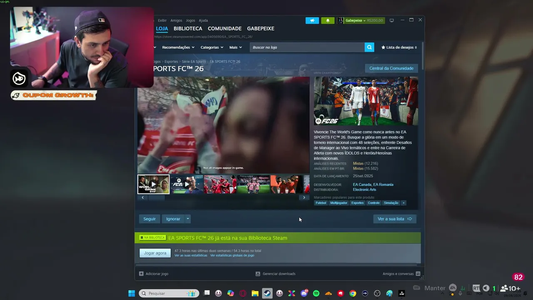Click the Buscar na loja search field
Image resolution: width=533 pixels, height=300 pixels.
(x=307, y=47)
